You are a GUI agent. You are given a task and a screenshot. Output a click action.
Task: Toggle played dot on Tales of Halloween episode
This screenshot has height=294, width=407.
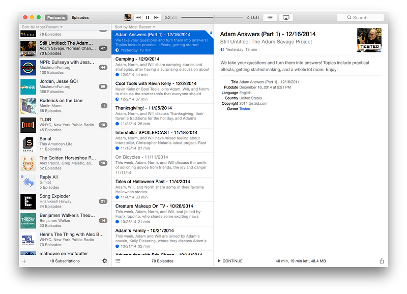point(117,197)
